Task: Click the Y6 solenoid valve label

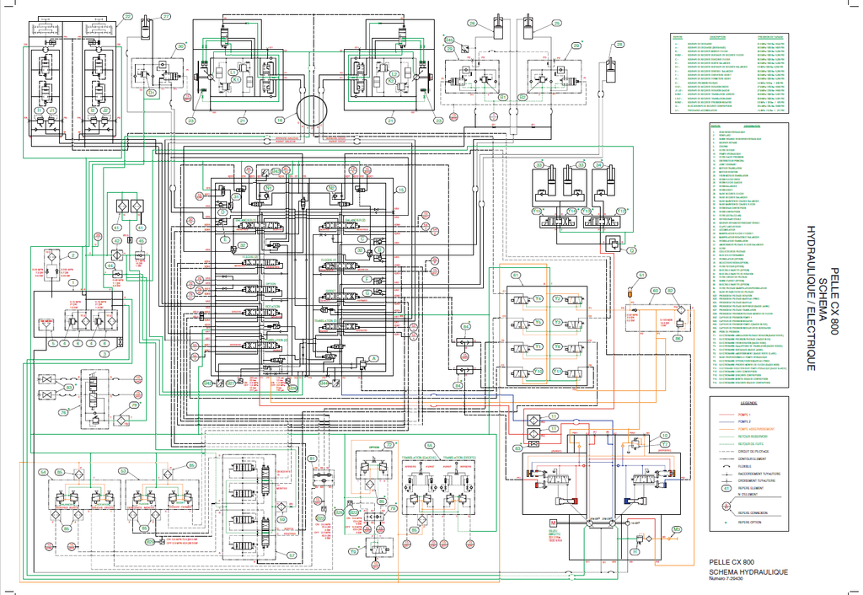Action: (557, 346)
